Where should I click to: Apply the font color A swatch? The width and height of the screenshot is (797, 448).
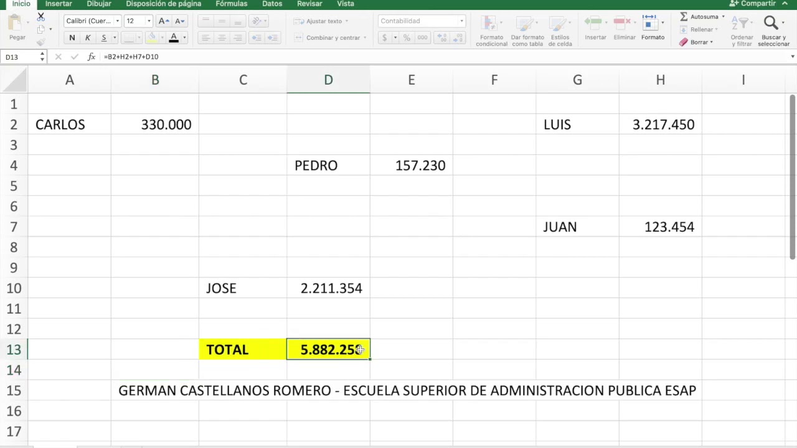[174, 38]
